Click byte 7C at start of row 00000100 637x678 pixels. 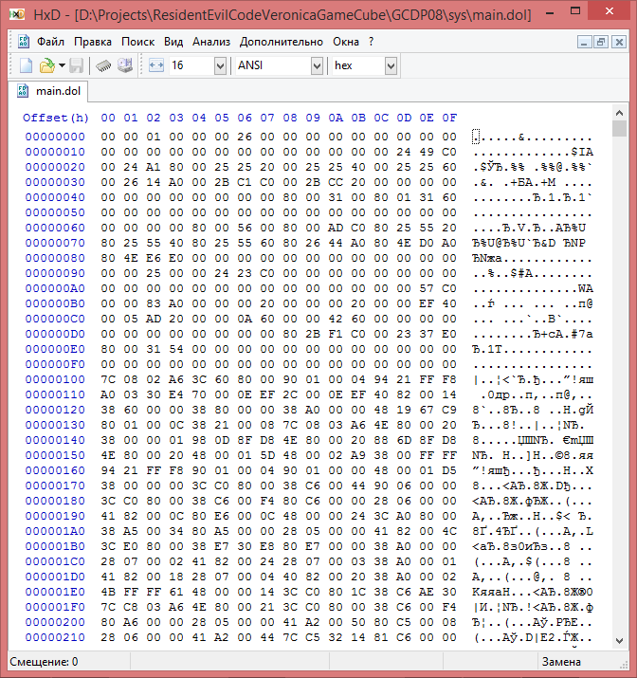tap(108, 379)
